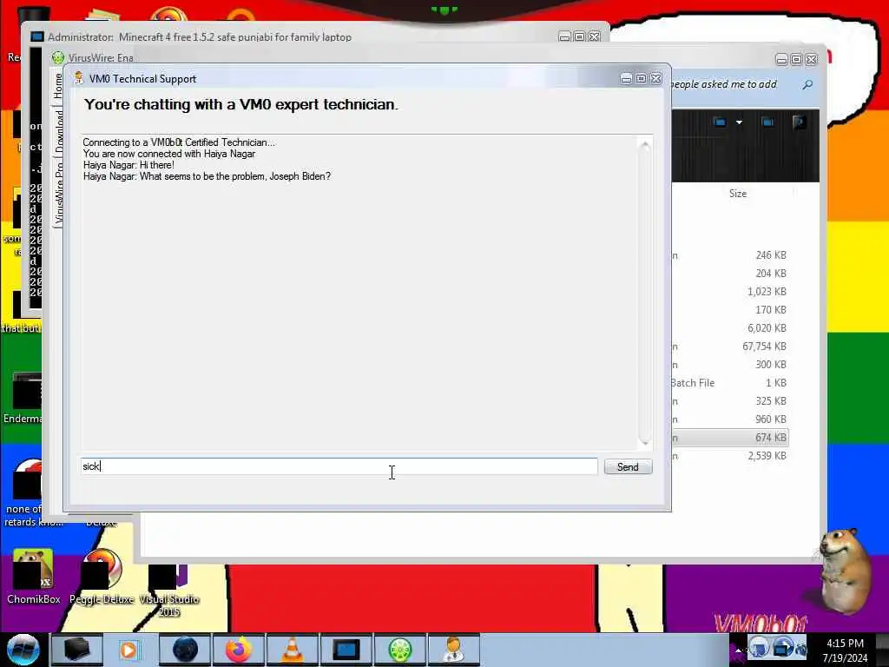This screenshot has height=667, width=889.
Task: Open the VirusWire Pro tab
Action: pos(59,193)
